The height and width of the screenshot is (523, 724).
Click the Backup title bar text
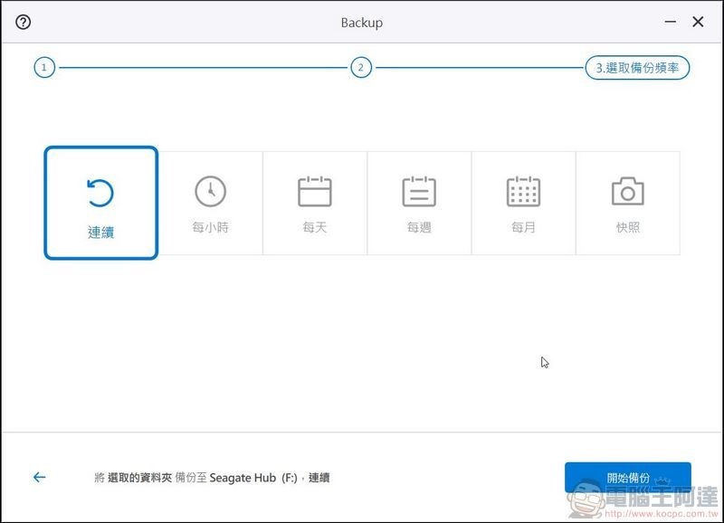coord(361,21)
